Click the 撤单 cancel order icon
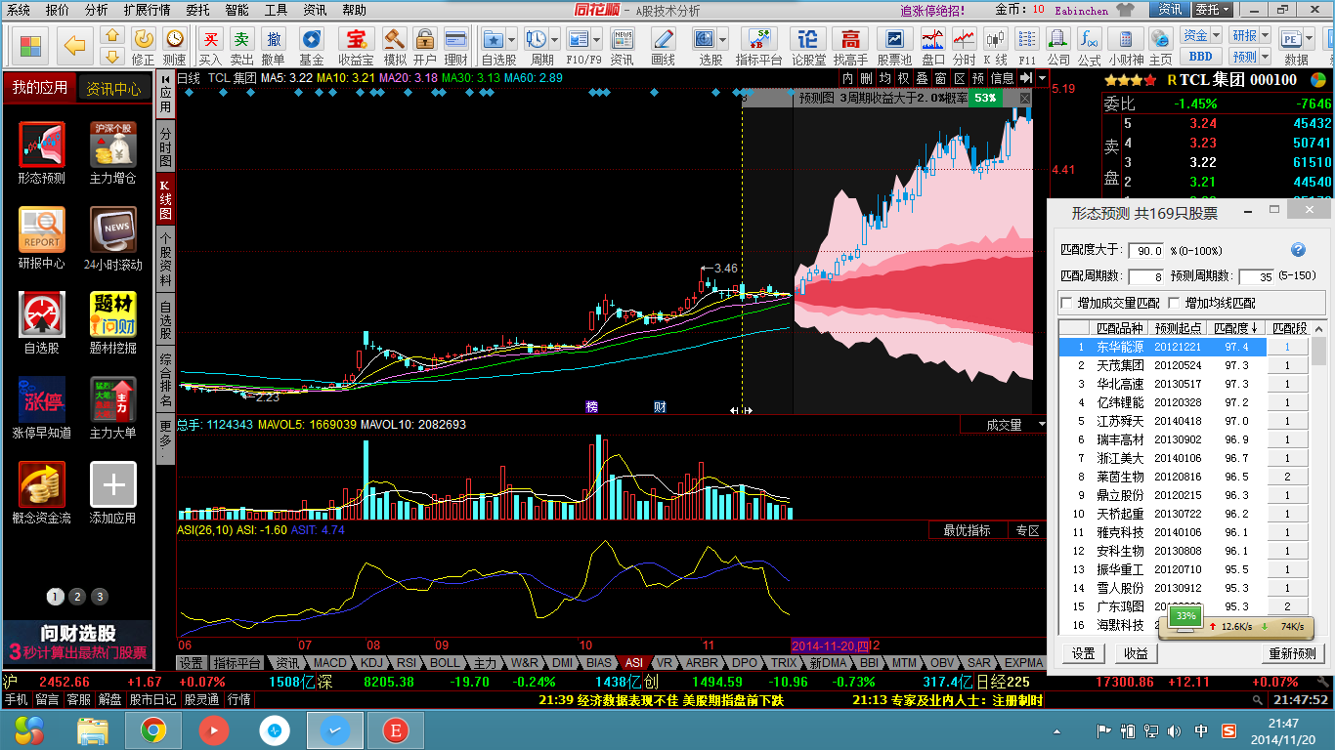Viewport: 1335px width, 750px height. (274, 45)
